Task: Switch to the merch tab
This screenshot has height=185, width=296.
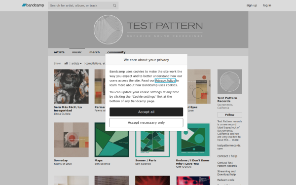Action: pyautogui.click(x=94, y=52)
